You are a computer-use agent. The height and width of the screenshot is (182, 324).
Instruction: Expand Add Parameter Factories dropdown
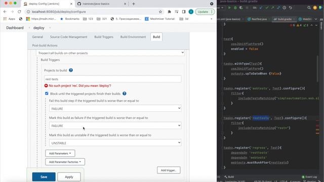point(65,162)
